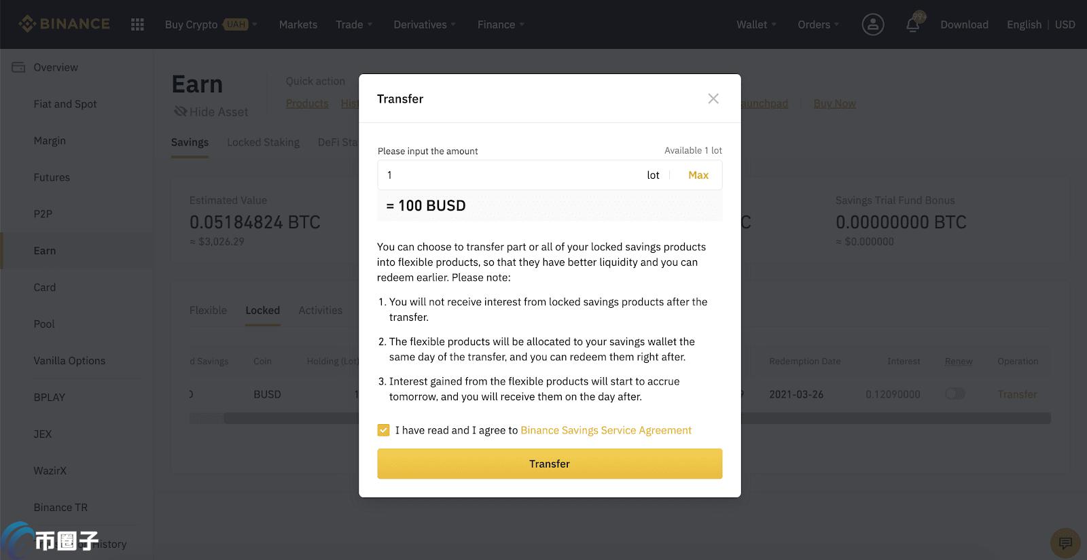The height and width of the screenshot is (560, 1087).
Task: Open the Binance Savings Service Agreement link
Action: [x=606, y=430]
